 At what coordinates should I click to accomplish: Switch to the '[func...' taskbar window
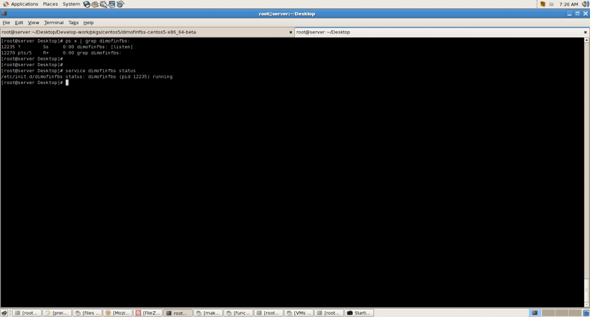[x=239, y=313]
